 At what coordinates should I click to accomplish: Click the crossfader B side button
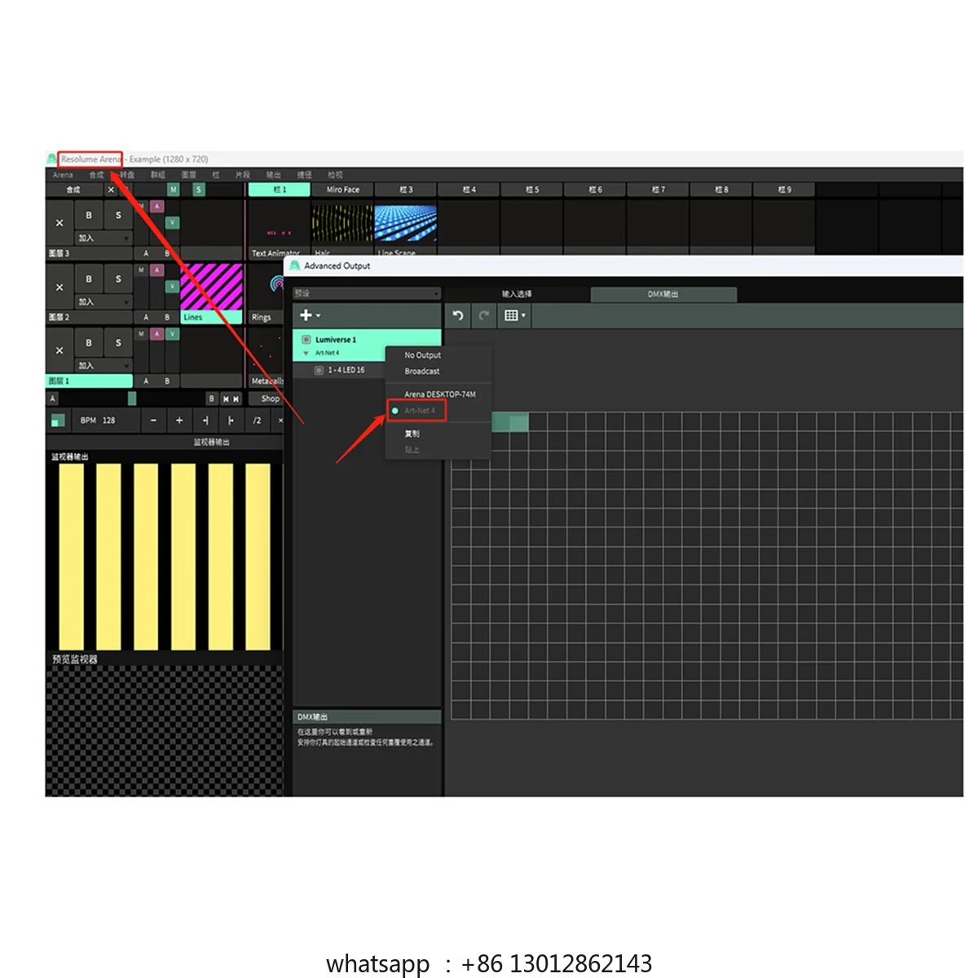tap(211, 399)
